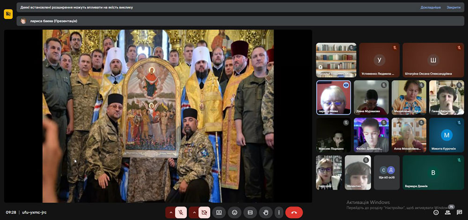Screen dimensions: 468x220
Task: Turn on captions
Action: pos(250,212)
